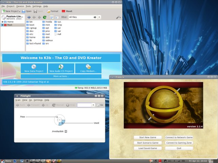Open the Help menu in K3b
The image size is (218, 163).
point(45,6)
